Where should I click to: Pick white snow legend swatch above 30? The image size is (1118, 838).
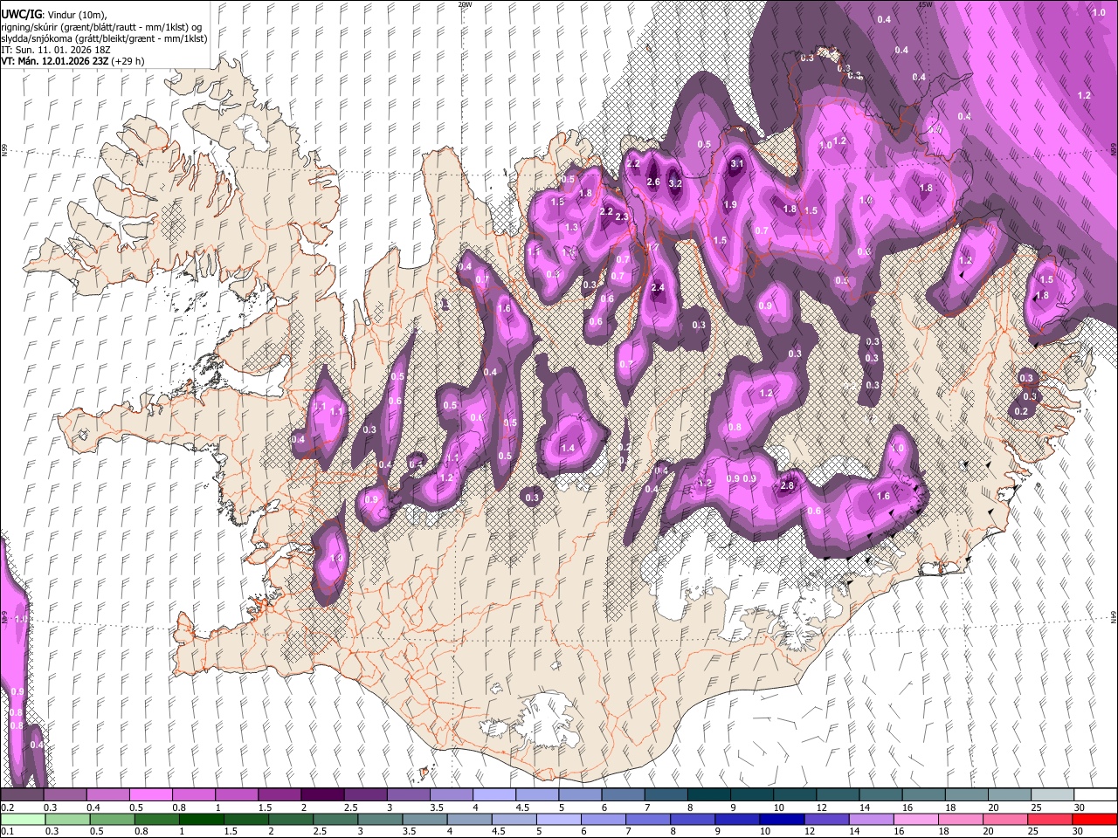click(1095, 794)
